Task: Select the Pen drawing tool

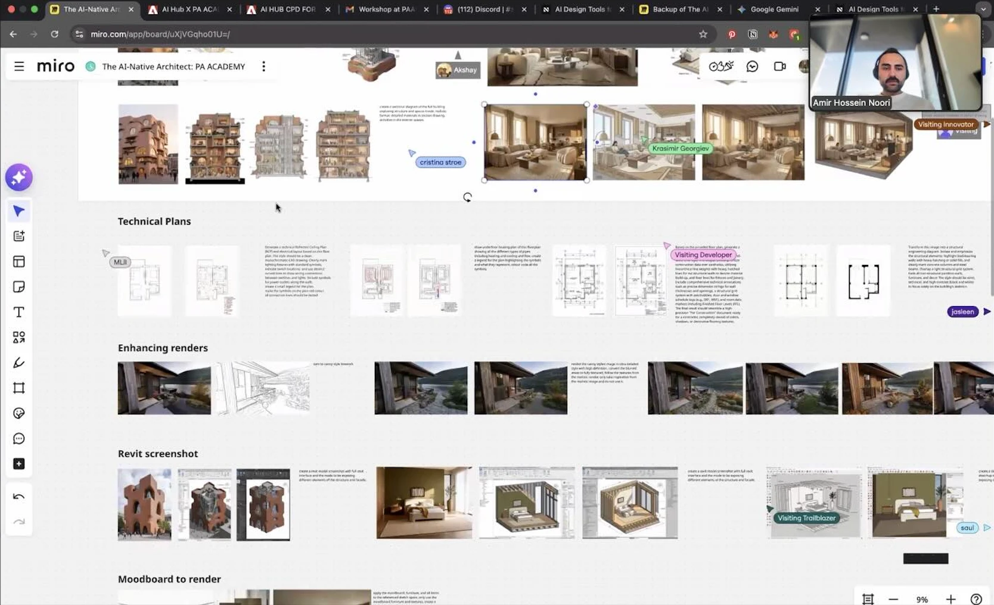Action: tap(19, 363)
